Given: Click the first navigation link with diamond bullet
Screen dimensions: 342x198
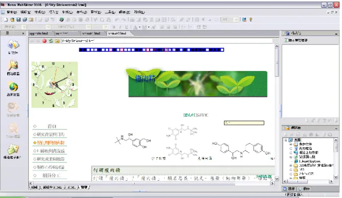Looking at the screenshot, I should (x=50, y=126).
